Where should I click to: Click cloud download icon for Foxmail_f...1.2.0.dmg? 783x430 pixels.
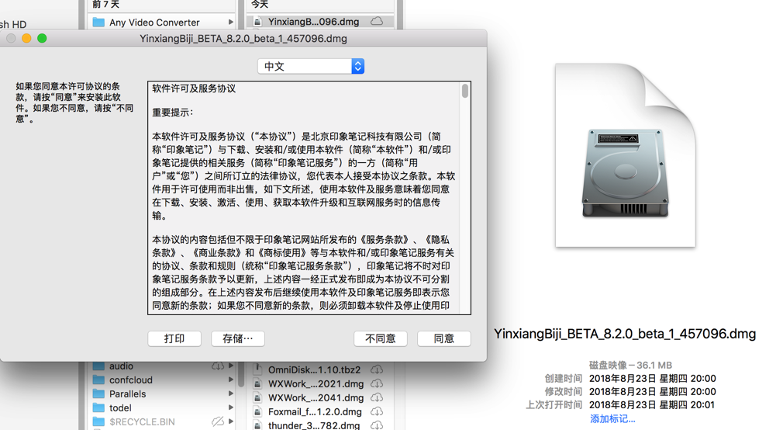coord(377,411)
